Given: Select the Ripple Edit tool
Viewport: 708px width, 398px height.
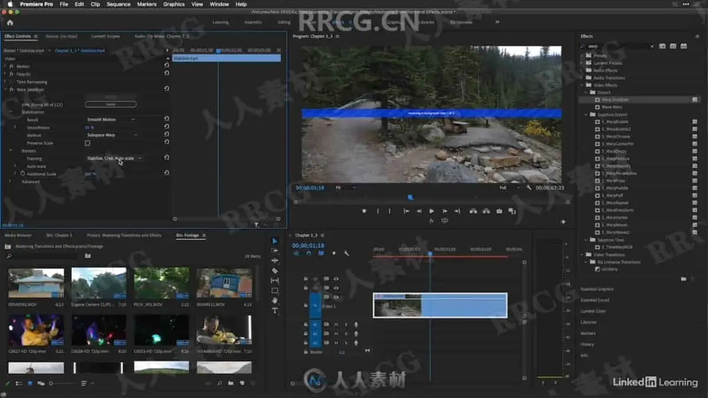Looking at the screenshot, I should (274, 261).
